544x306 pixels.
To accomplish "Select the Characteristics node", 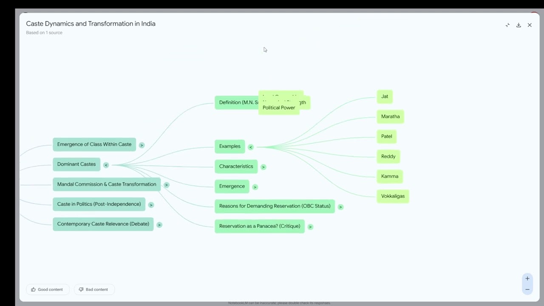I will 236,166.
